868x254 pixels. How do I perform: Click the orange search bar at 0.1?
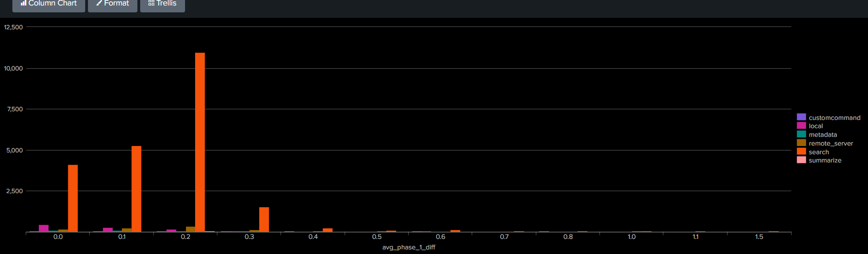(136, 189)
